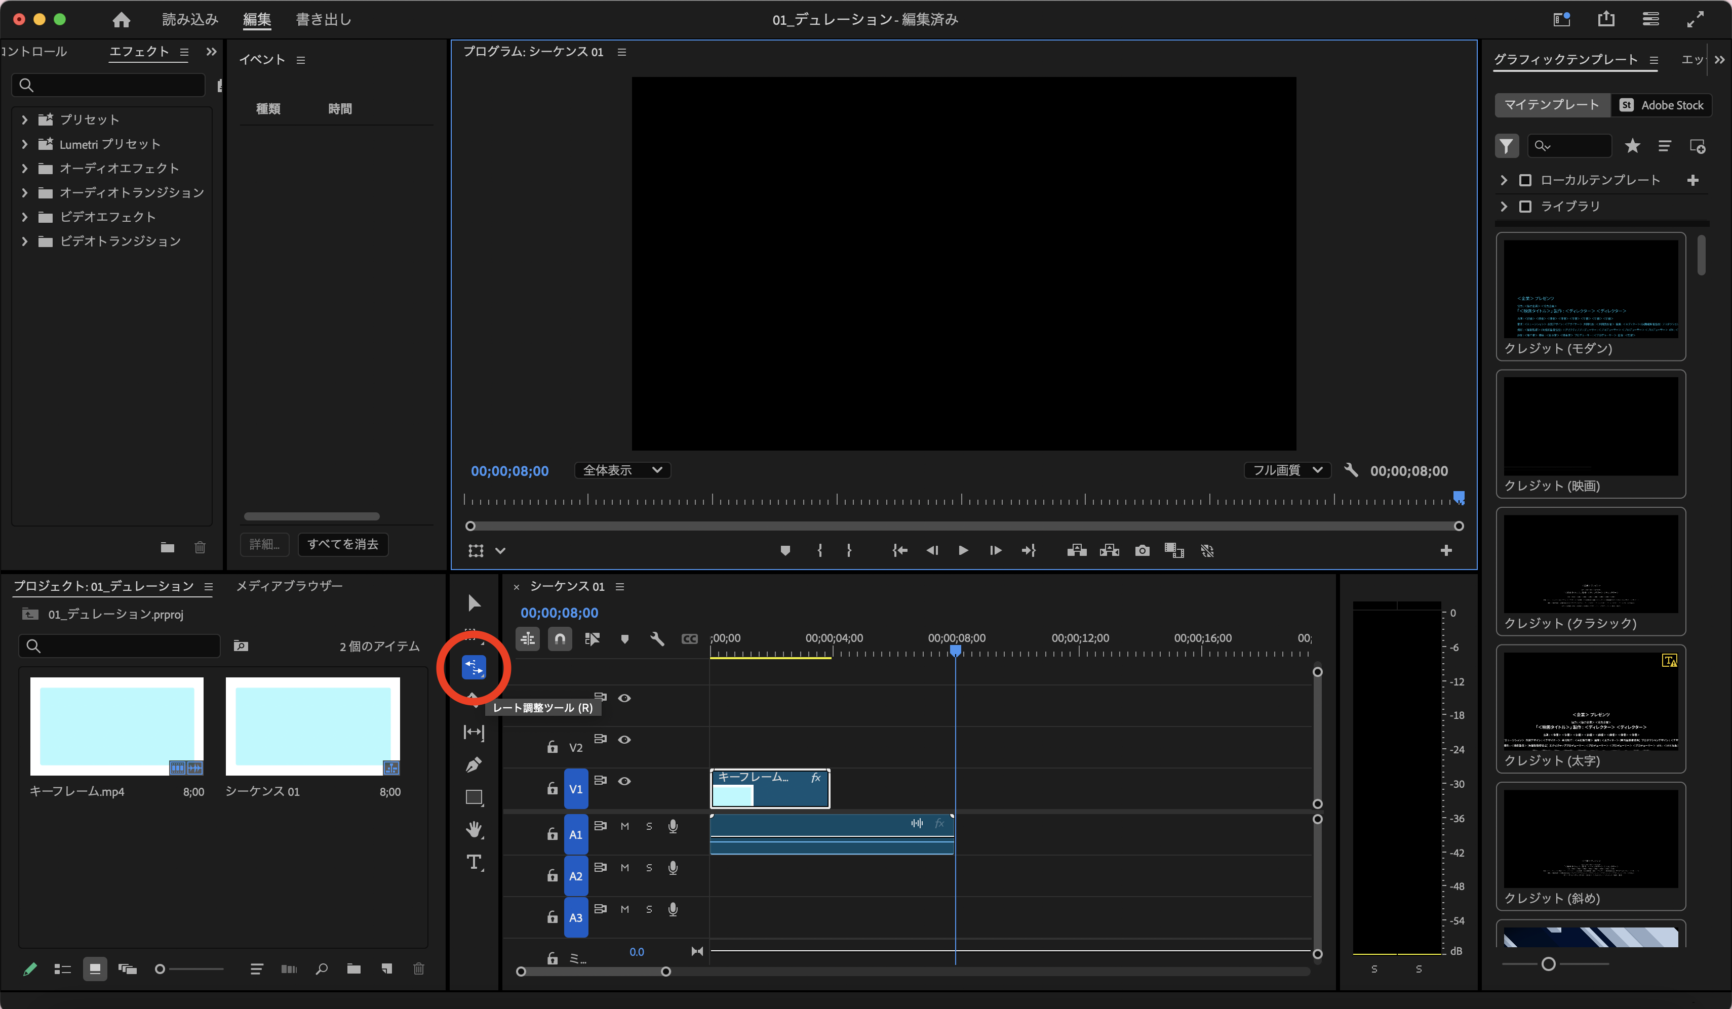Viewport: 1732px width, 1009px height.
Task: Select the Rate Stretch tool
Action: click(474, 667)
